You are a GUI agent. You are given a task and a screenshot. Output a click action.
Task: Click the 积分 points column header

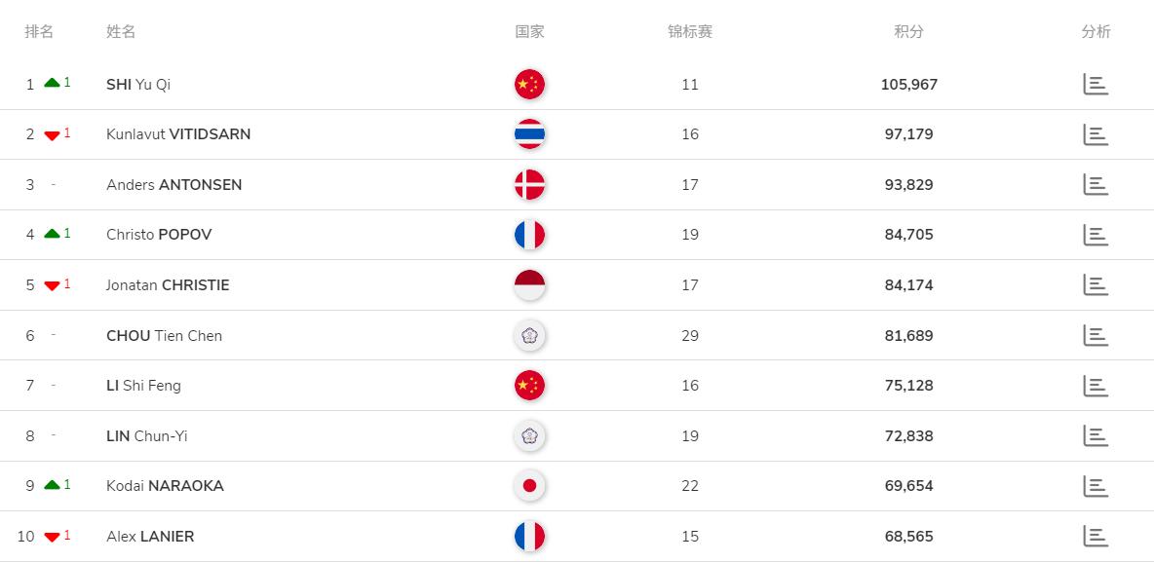click(908, 31)
